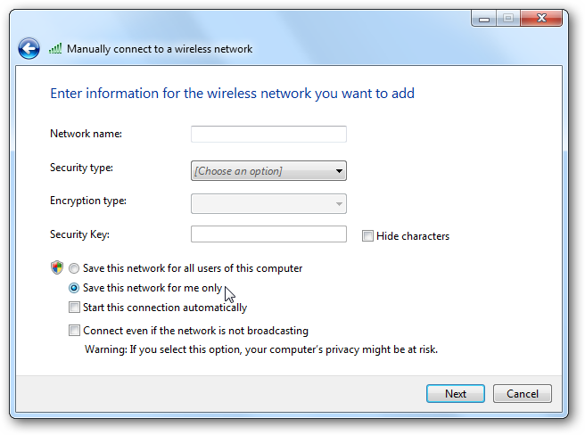Enable the Hide characters checkbox
This screenshot has height=435, width=585.
tap(367, 236)
